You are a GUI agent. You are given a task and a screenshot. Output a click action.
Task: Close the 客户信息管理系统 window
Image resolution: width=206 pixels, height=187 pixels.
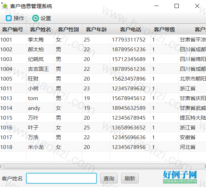[x=197, y=6]
